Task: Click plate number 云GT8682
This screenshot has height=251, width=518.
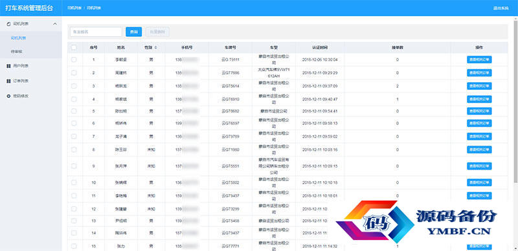Action: (231, 111)
